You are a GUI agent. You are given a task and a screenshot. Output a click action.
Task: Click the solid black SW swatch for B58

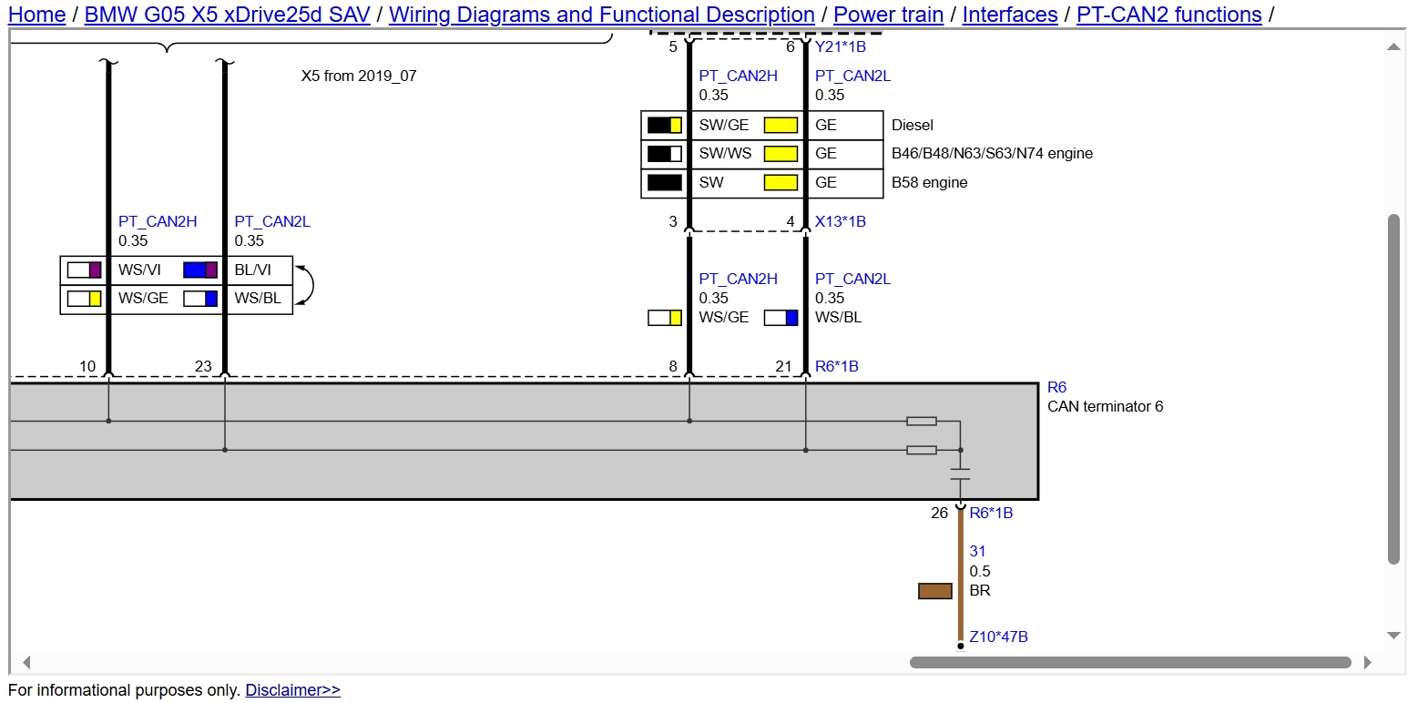point(665,182)
